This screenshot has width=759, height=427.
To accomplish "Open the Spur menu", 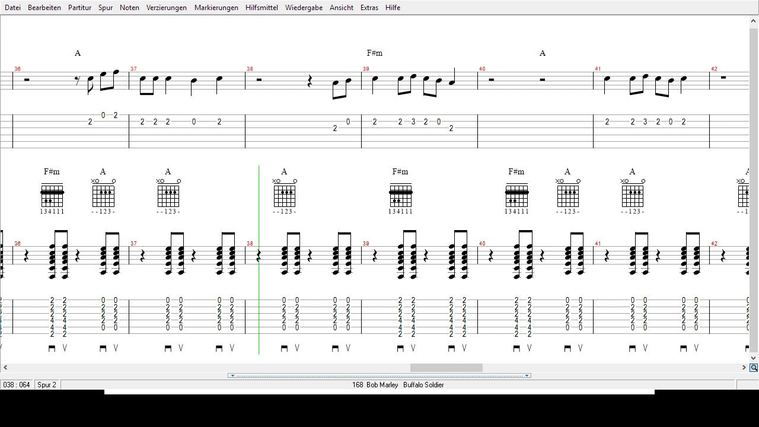I will click(106, 8).
